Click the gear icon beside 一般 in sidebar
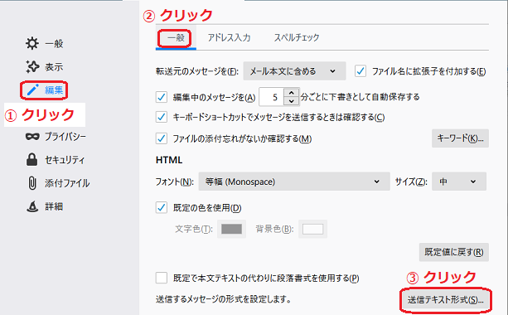This screenshot has width=508, height=315. tap(32, 43)
